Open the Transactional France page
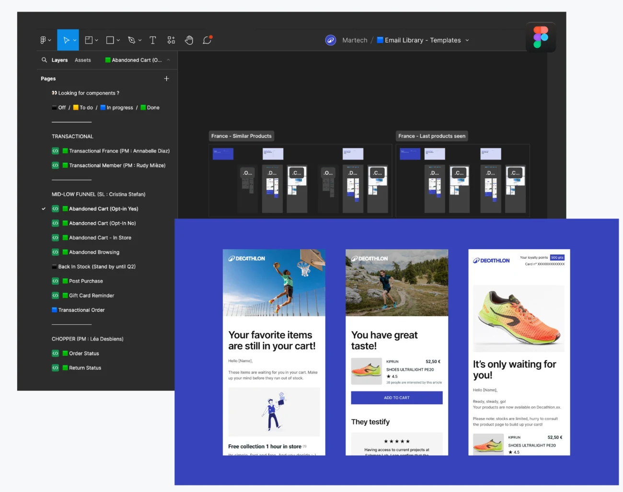The height and width of the screenshot is (492, 623). pos(119,151)
